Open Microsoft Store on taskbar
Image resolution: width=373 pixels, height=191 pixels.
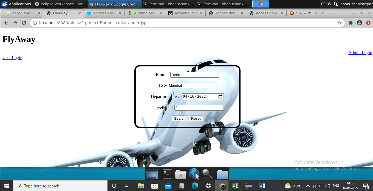[x=154, y=186]
